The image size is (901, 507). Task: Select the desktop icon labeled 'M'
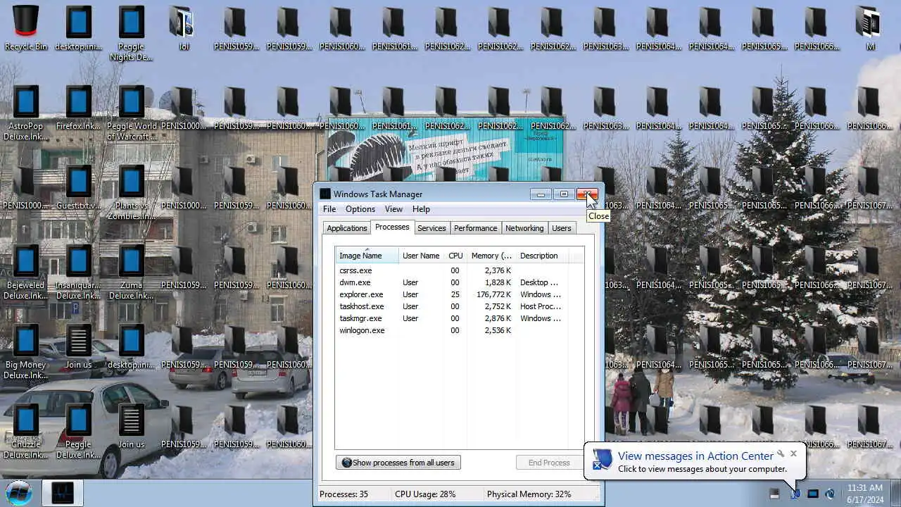coord(871,29)
